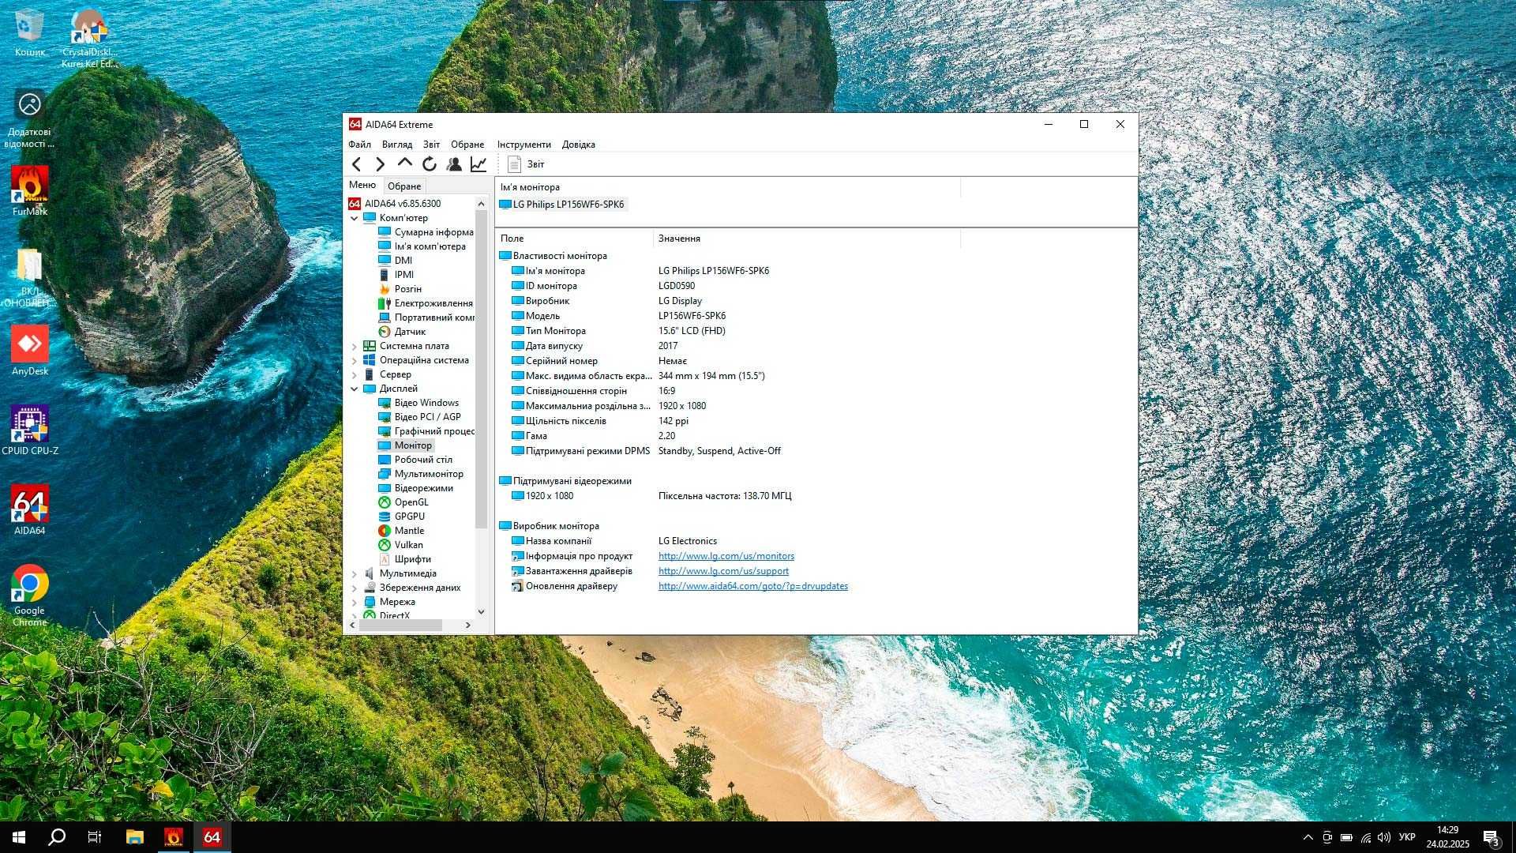Open the Звіт menu in the menu bar
The image size is (1516, 853).
(x=431, y=145)
